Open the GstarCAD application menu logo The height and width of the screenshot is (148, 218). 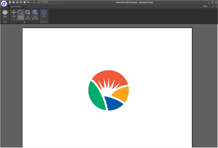tap(4, 4)
